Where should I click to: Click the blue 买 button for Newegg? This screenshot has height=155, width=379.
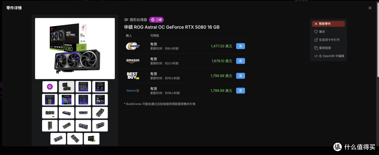pyautogui.click(x=240, y=46)
